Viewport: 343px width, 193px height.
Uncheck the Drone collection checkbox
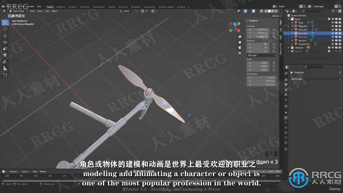point(329,19)
